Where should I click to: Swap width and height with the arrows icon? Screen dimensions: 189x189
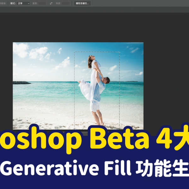click(51, 3)
